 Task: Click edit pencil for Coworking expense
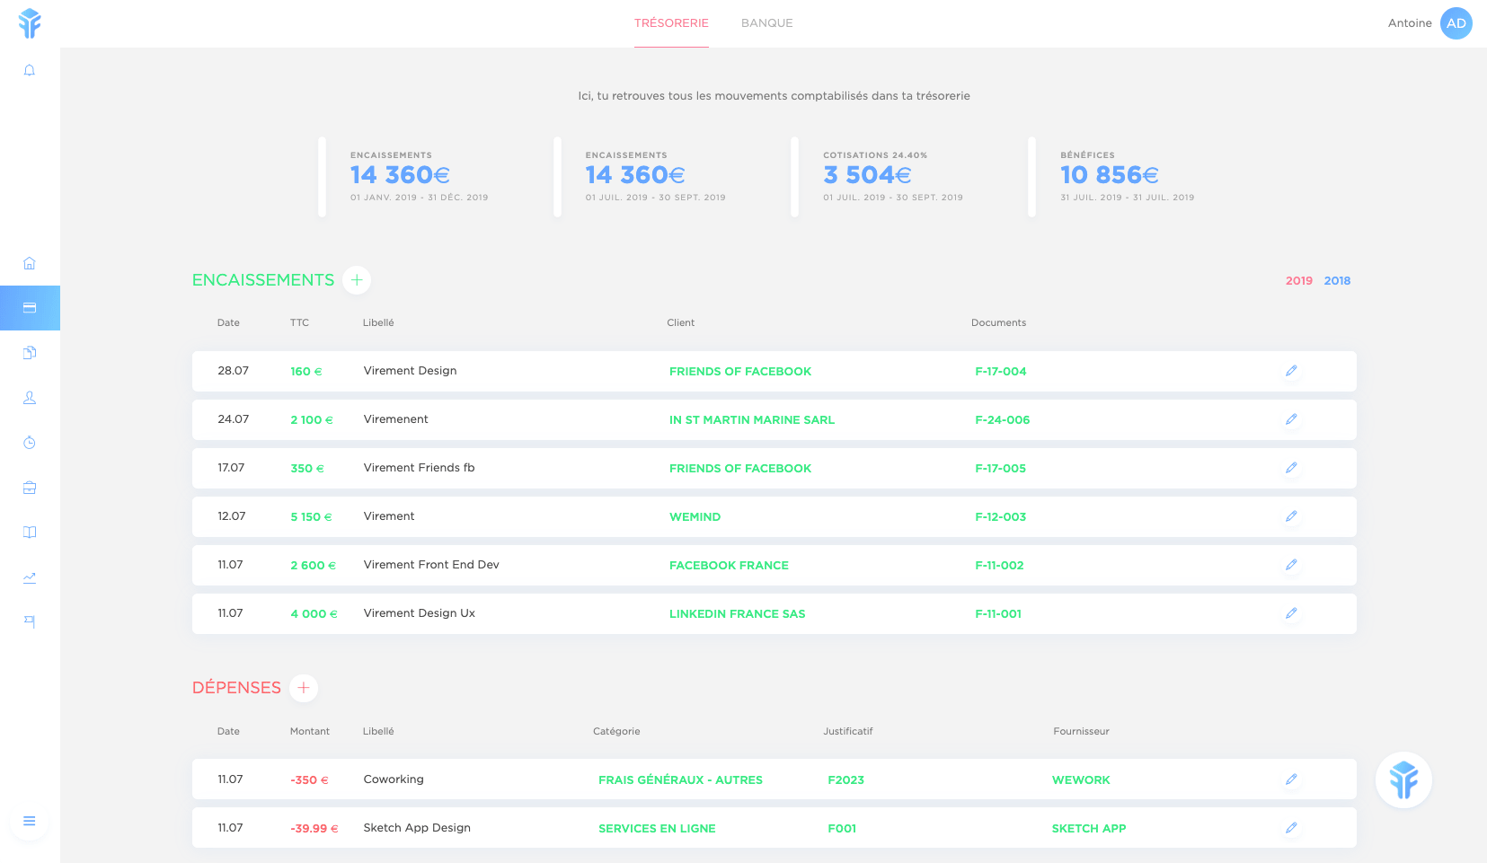pyautogui.click(x=1291, y=779)
